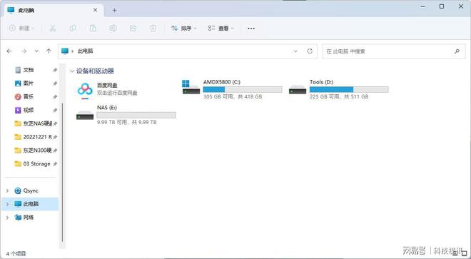This screenshot has height=259, width=471.
Task: Open the Sort (排序) dropdown
Action: tap(183, 29)
